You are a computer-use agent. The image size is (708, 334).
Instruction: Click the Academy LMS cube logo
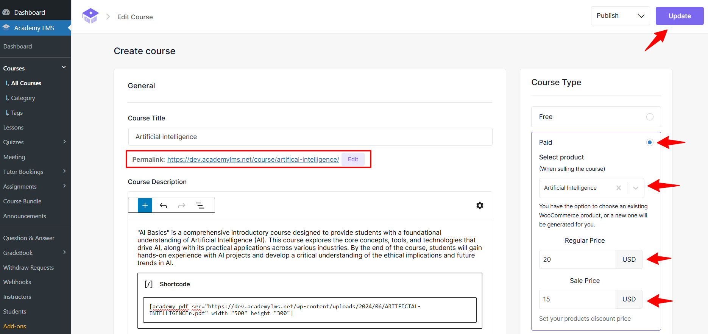[x=90, y=16]
